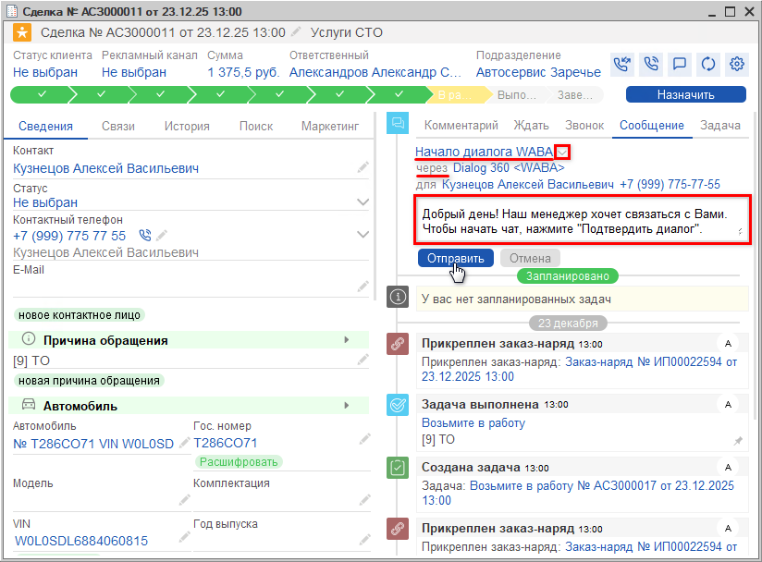This screenshot has height=562, width=762.
Task: Open the chat bubble icon in header
Action: [x=680, y=64]
